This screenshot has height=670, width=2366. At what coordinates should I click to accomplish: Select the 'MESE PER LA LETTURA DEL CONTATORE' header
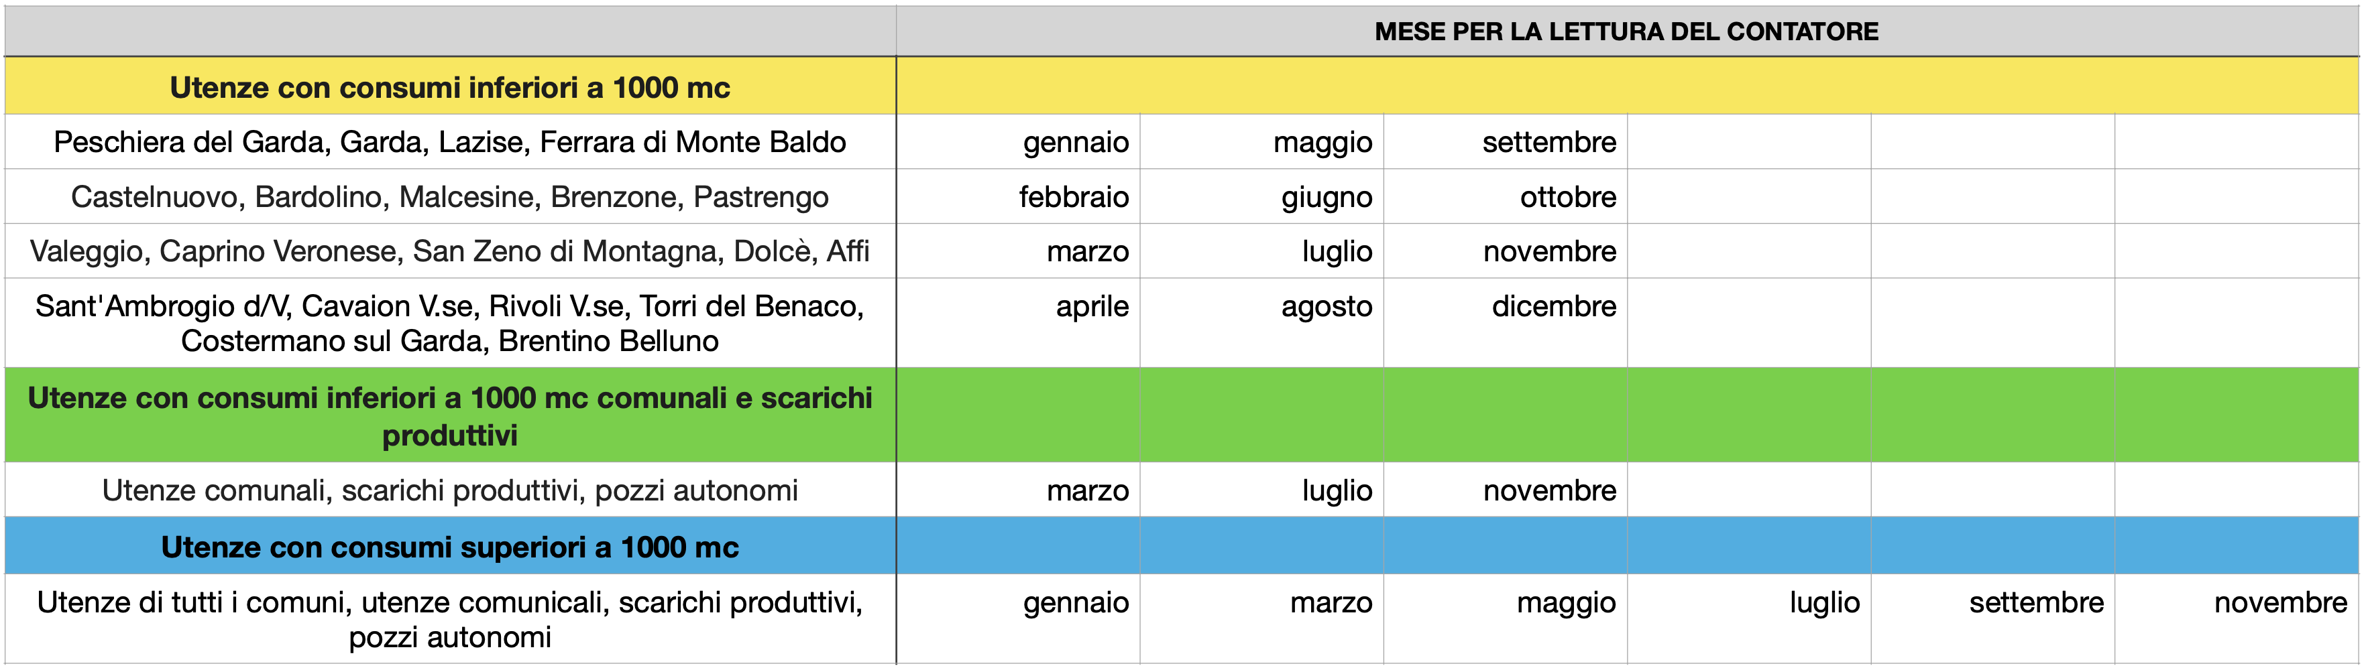point(1626,31)
